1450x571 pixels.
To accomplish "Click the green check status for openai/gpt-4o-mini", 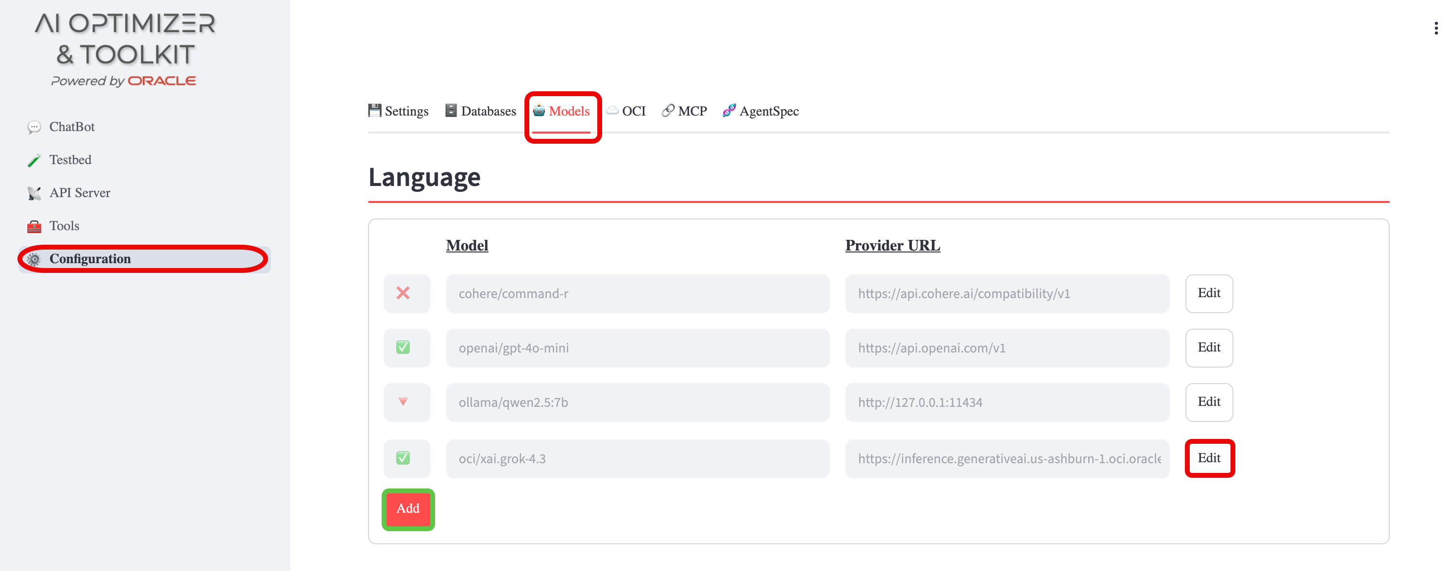I will (x=403, y=348).
